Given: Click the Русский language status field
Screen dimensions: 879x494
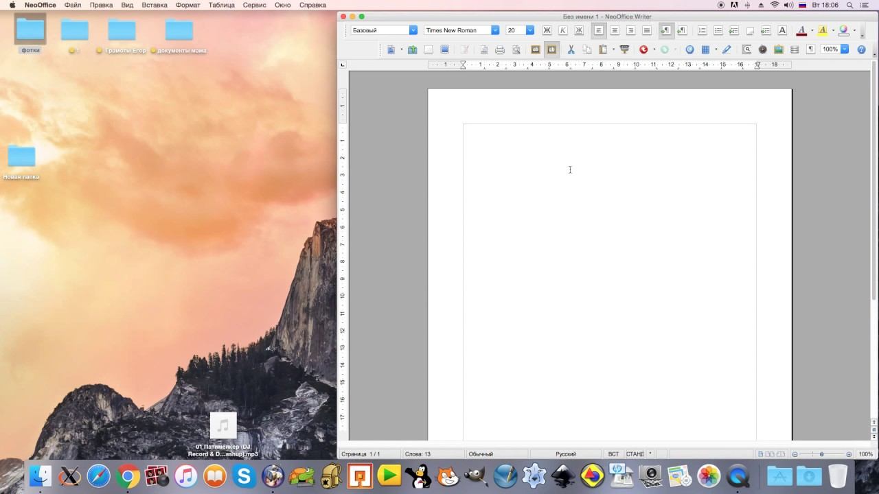Looking at the screenshot, I should click(566, 454).
